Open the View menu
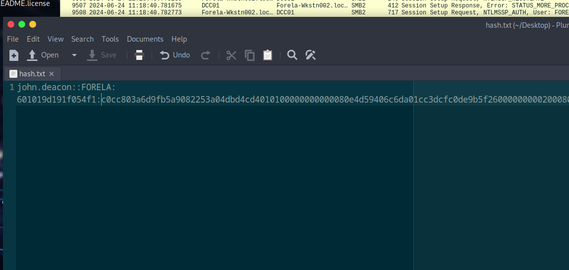This screenshot has width=569, height=270. click(56, 39)
